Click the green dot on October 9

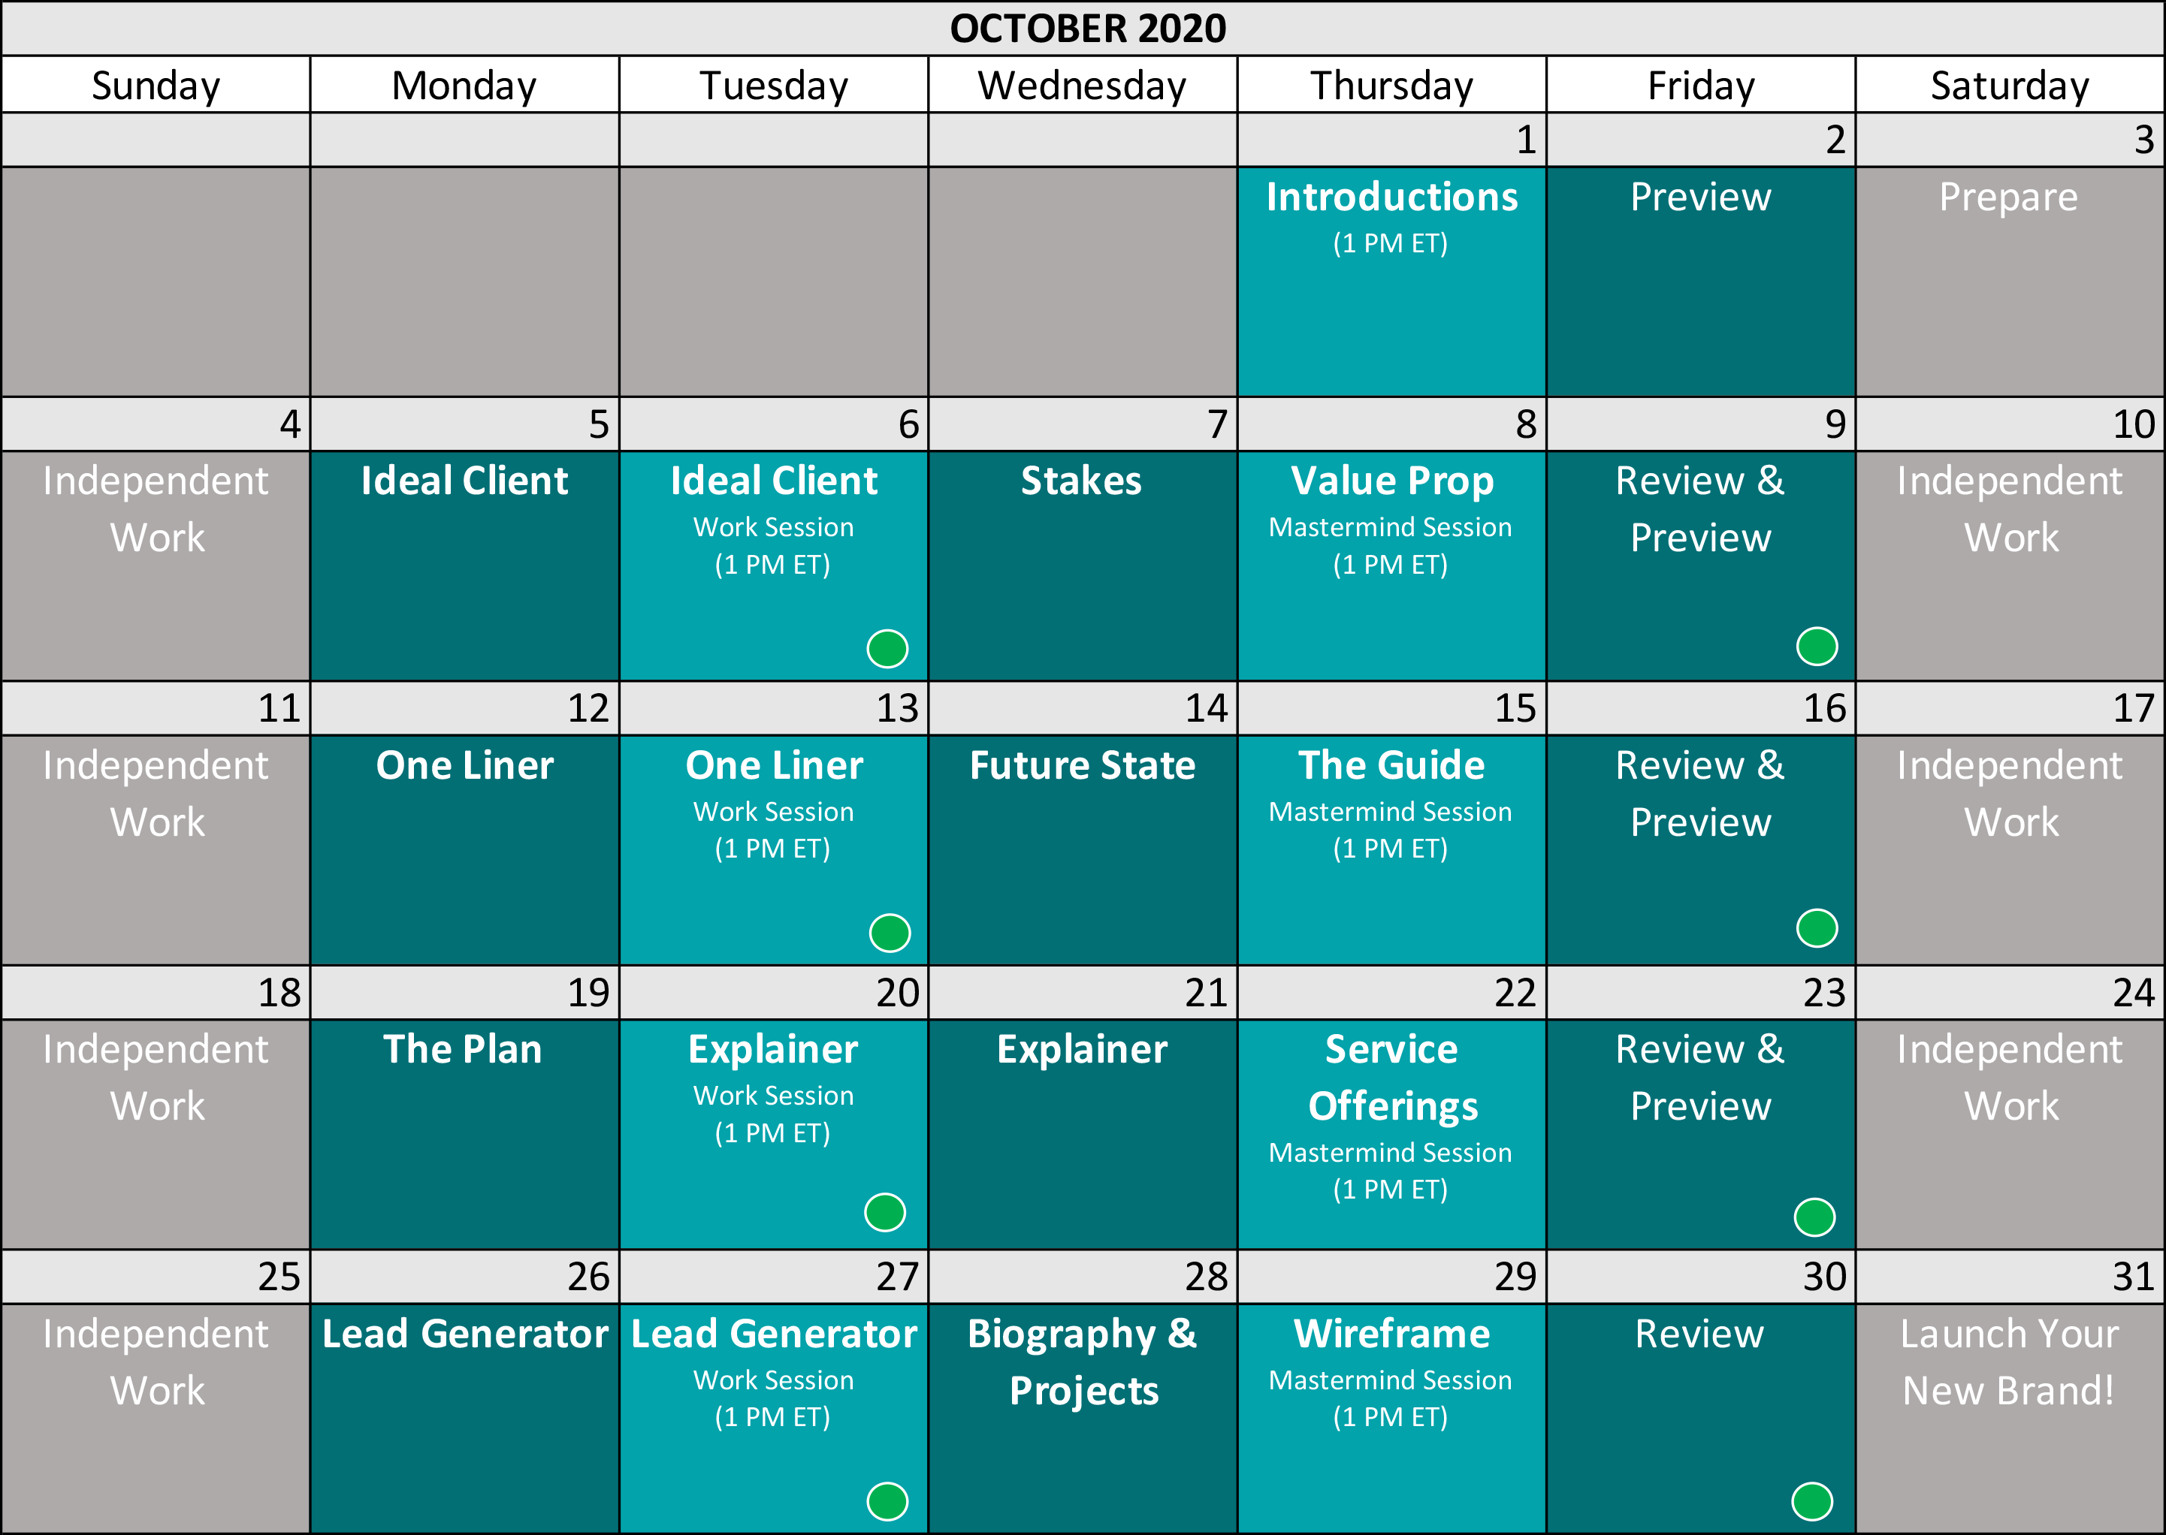click(1817, 647)
